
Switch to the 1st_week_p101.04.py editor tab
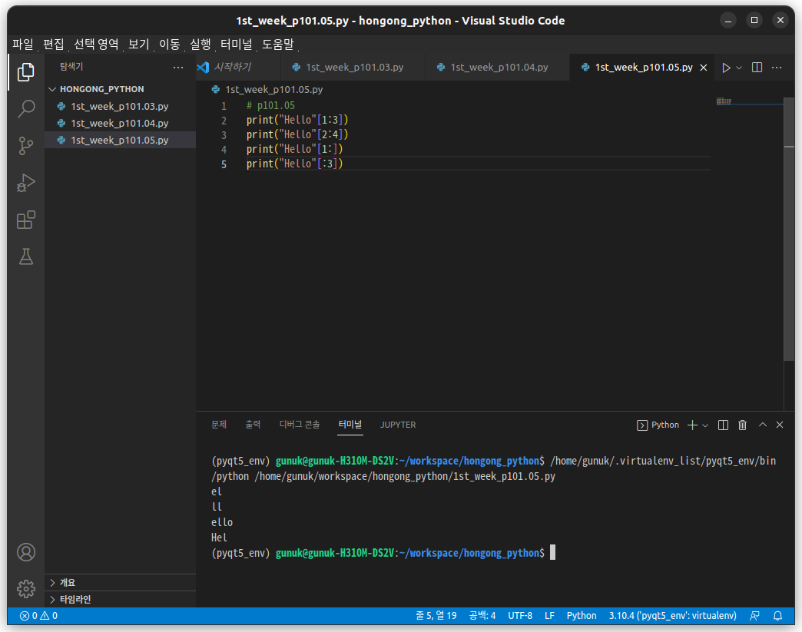pos(499,67)
